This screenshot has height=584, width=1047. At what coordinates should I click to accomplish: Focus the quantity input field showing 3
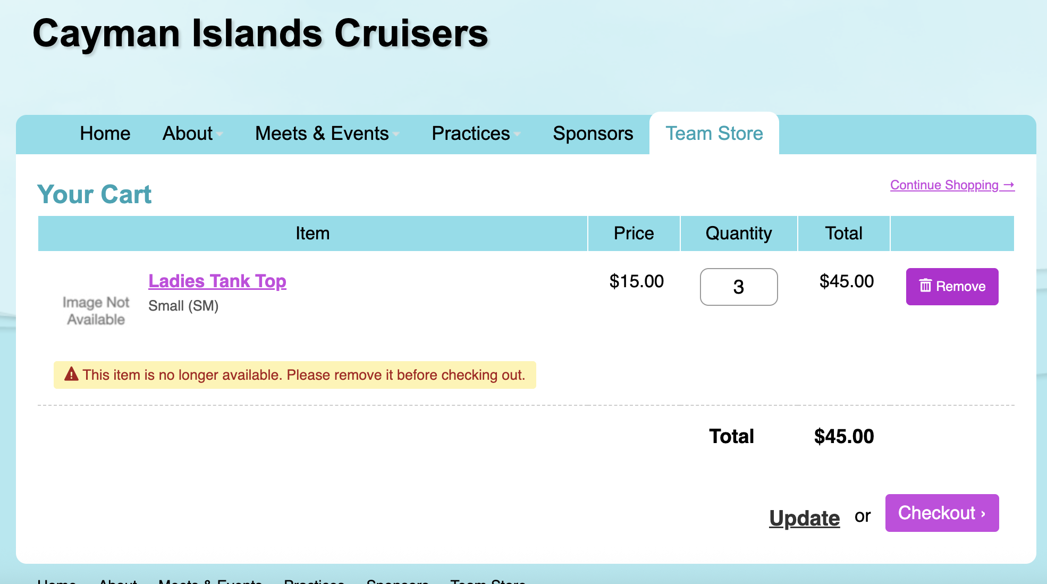(738, 287)
